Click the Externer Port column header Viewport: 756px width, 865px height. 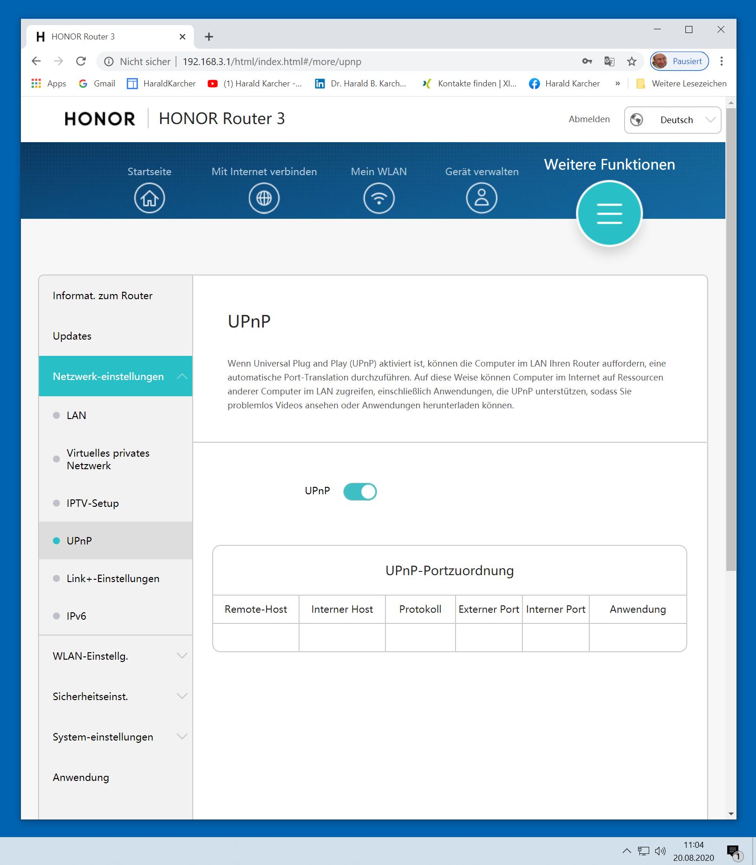pos(489,609)
